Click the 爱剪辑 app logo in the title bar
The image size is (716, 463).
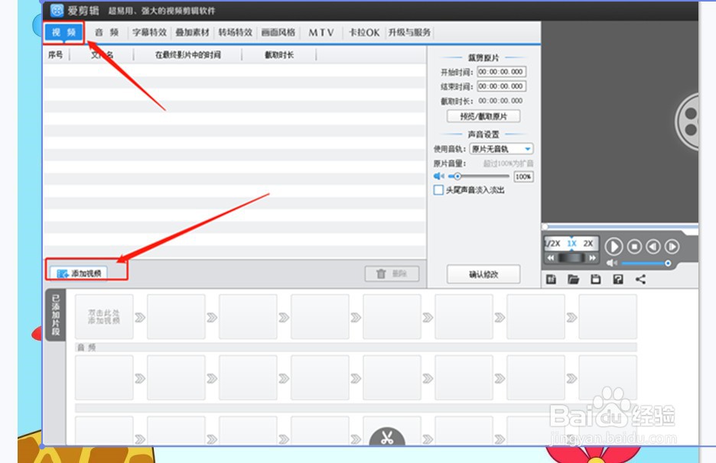(57, 10)
